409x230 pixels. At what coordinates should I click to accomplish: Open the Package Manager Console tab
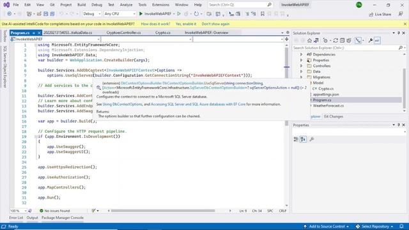[63, 217]
